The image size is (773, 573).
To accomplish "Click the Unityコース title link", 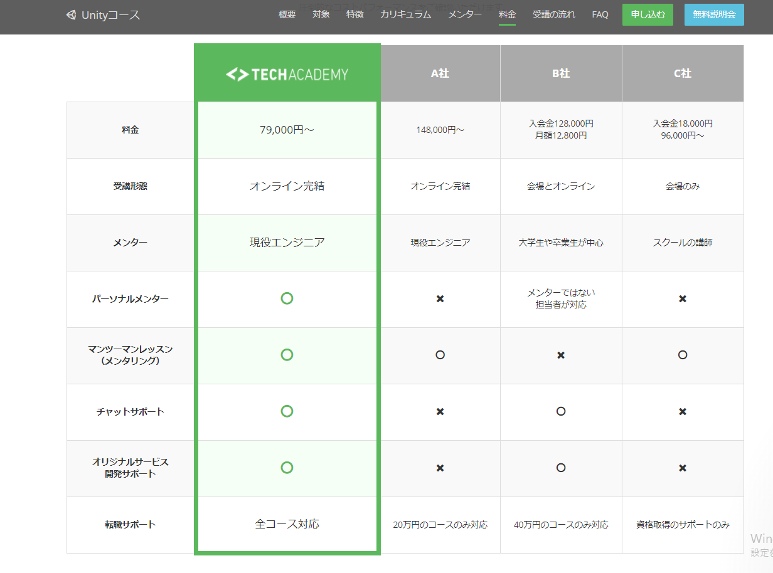I will [110, 15].
